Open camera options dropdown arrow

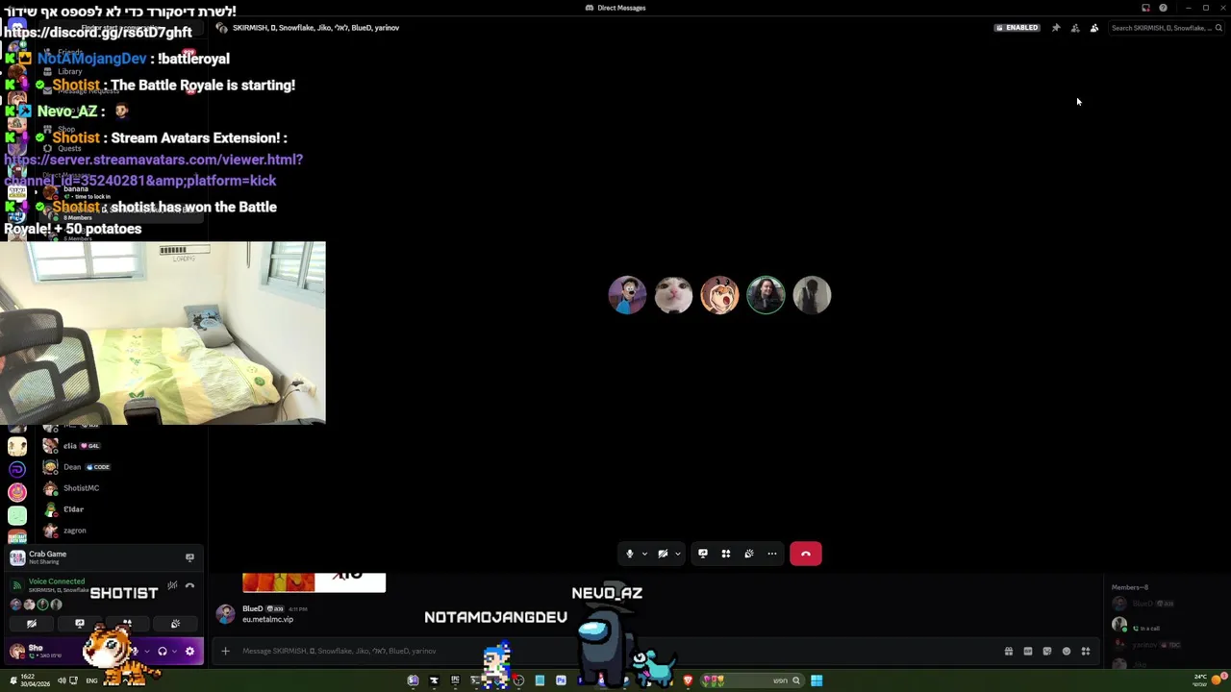click(677, 554)
